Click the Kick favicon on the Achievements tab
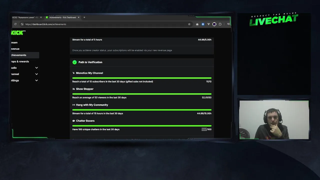The image size is (320, 180). coord(47,17)
